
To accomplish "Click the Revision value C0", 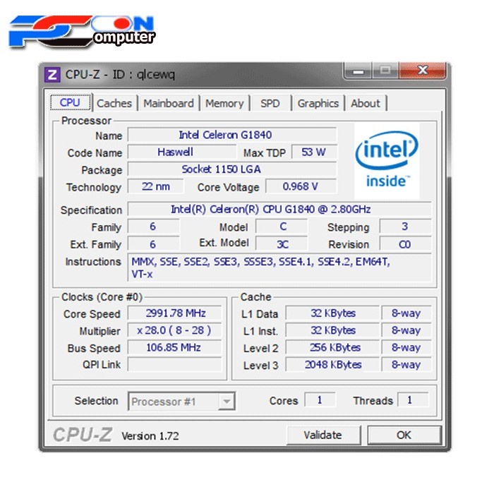I will 405,244.
